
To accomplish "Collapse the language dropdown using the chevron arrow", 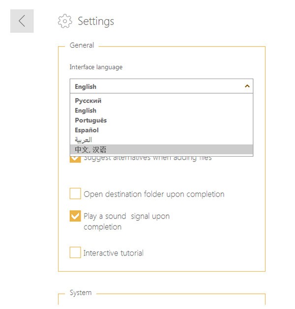I will point(247,86).
